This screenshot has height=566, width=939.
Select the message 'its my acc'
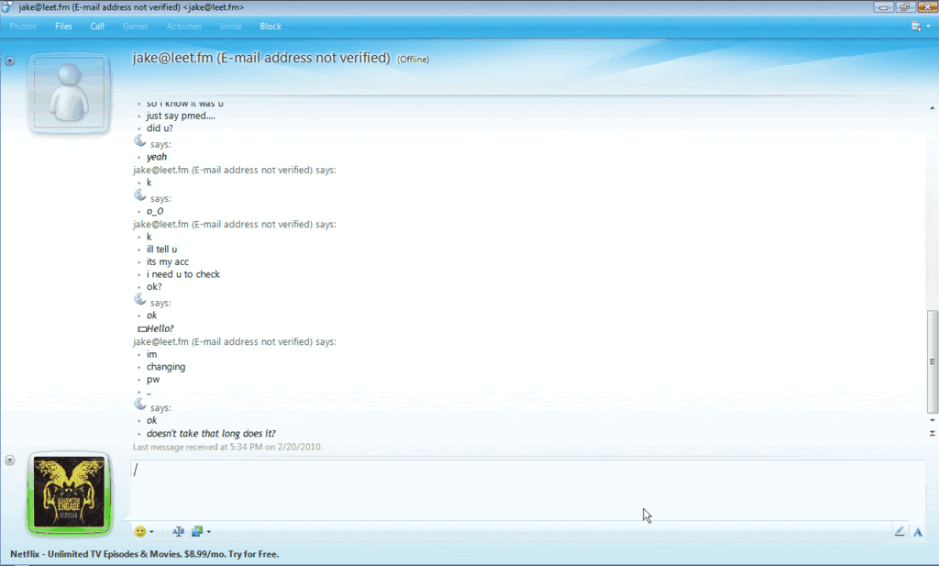tap(168, 261)
